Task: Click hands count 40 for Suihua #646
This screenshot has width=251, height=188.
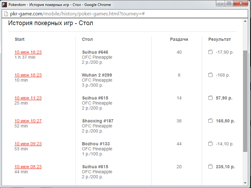Action: click(x=179, y=52)
